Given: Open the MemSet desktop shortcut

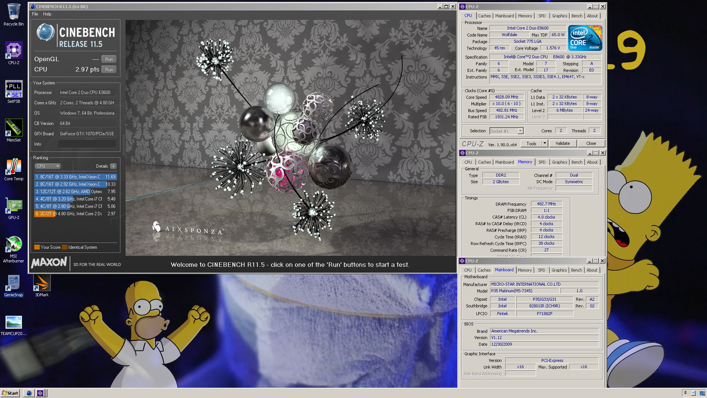Looking at the screenshot, I should [14, 131].
